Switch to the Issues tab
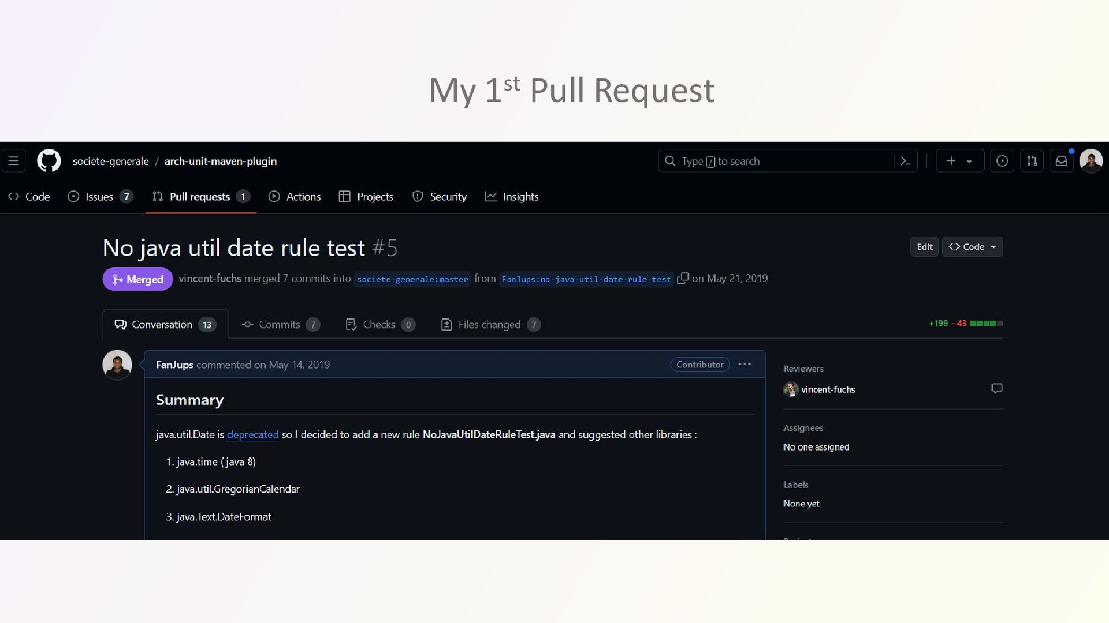 101,197
